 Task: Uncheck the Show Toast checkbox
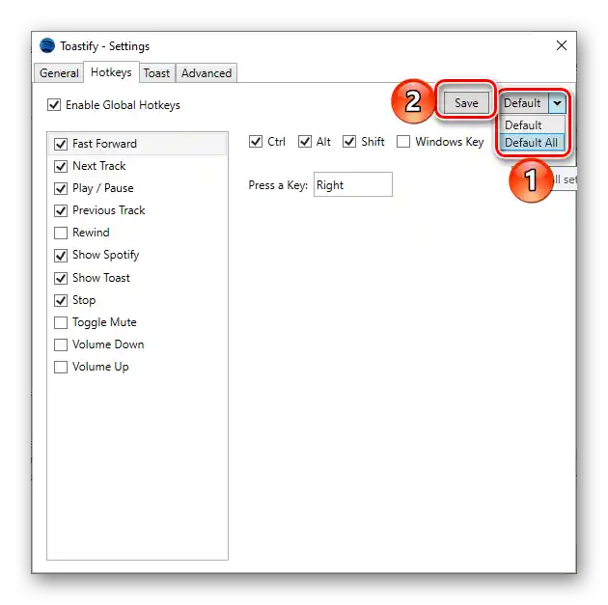pos(61,278)
